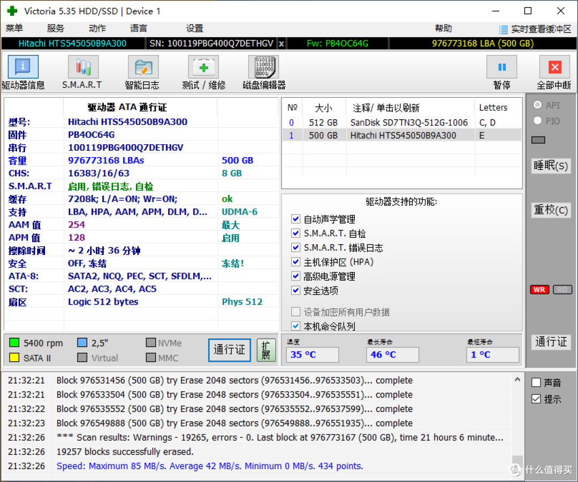Open the 帮助 menu
The width and height of the screenshot is (578, 482).
444,28
